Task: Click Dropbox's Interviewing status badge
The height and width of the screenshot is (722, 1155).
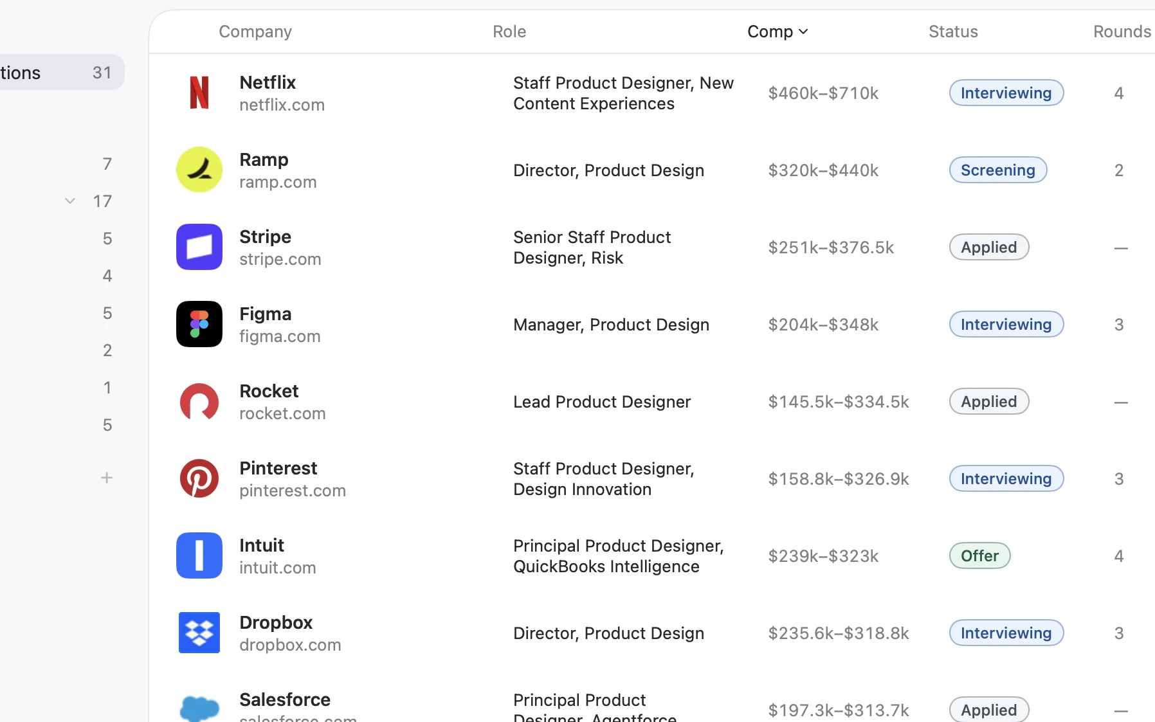Action: pyautogui.click(x=1006, y=633)
